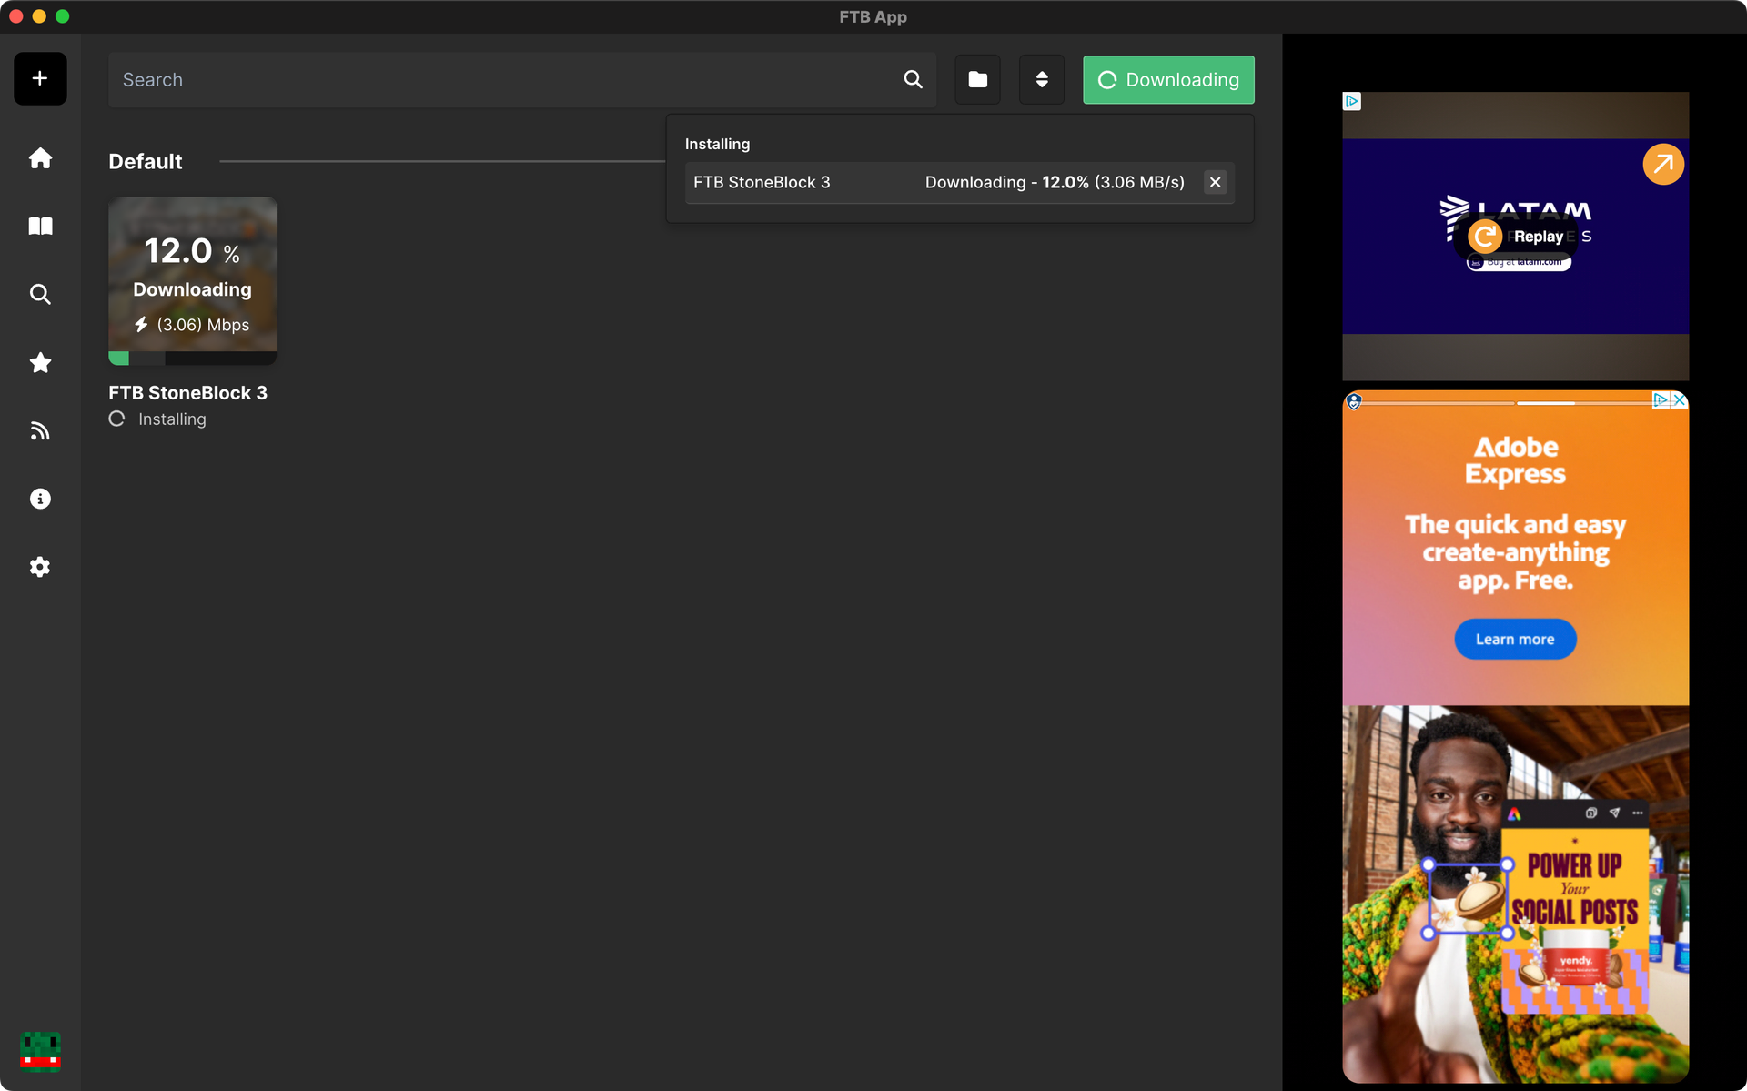The image size is (1747, 1091).
Task: Open instances folder from the toolbar
Action: 977,79
